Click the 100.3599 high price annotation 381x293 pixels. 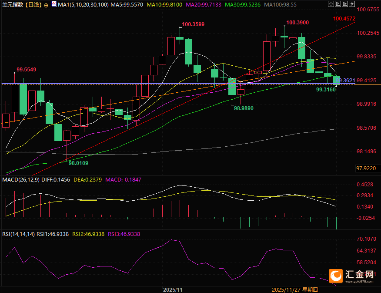(193, 24)
